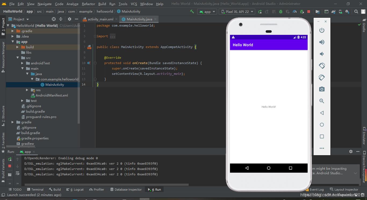The image size is (367, 200).
Task: Click the emulator volume up icon
Action: pos(322,42)
